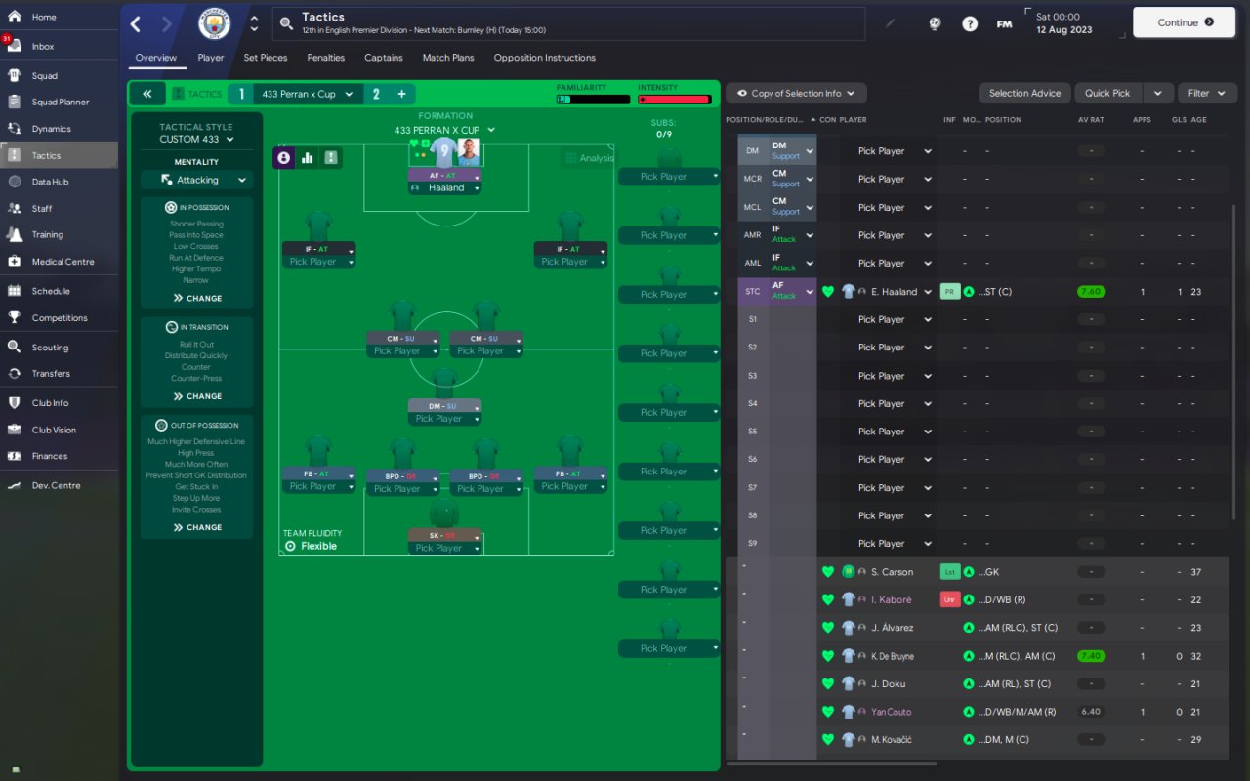This screenshot has height=781, width=1250.
Task: Click the Dev. Centre icon
Action: tap(15, 485)
